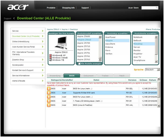Check Alle Modelle anzeigen checkbox

(79, 64)
